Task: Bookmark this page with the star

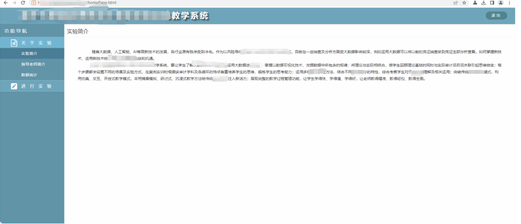Action: point(464,2)
